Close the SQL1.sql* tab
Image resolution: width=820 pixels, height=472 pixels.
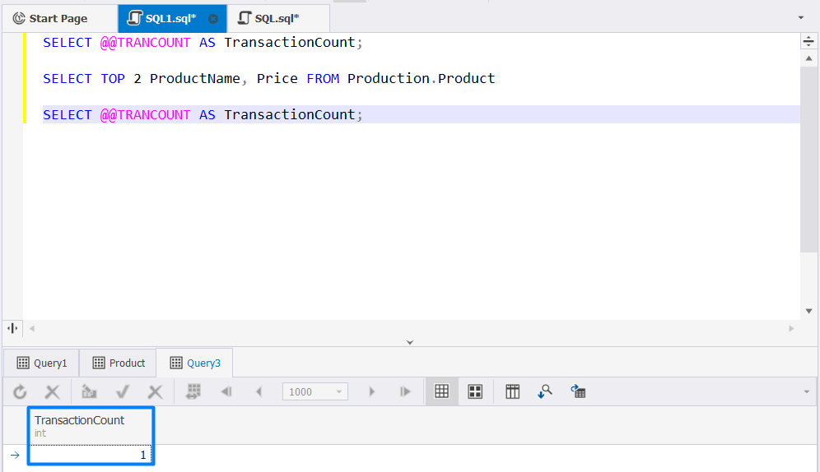click(x=213, y=19)
